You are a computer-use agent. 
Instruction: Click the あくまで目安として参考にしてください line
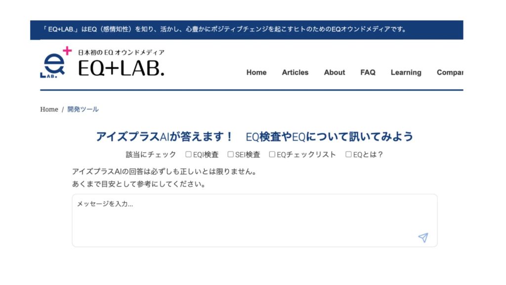139,184
